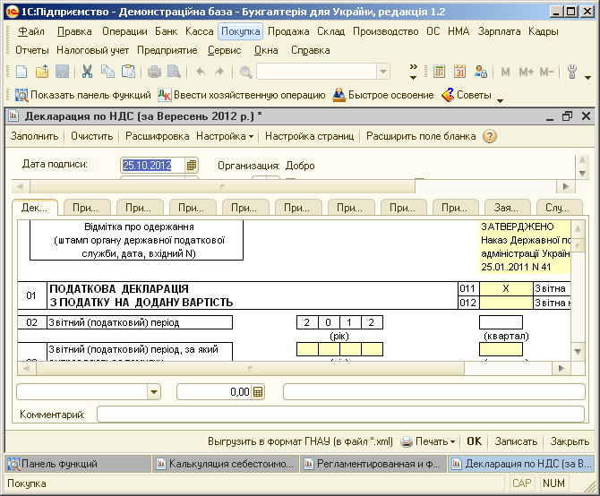Click the Print preview icon

tap(174, 72)
